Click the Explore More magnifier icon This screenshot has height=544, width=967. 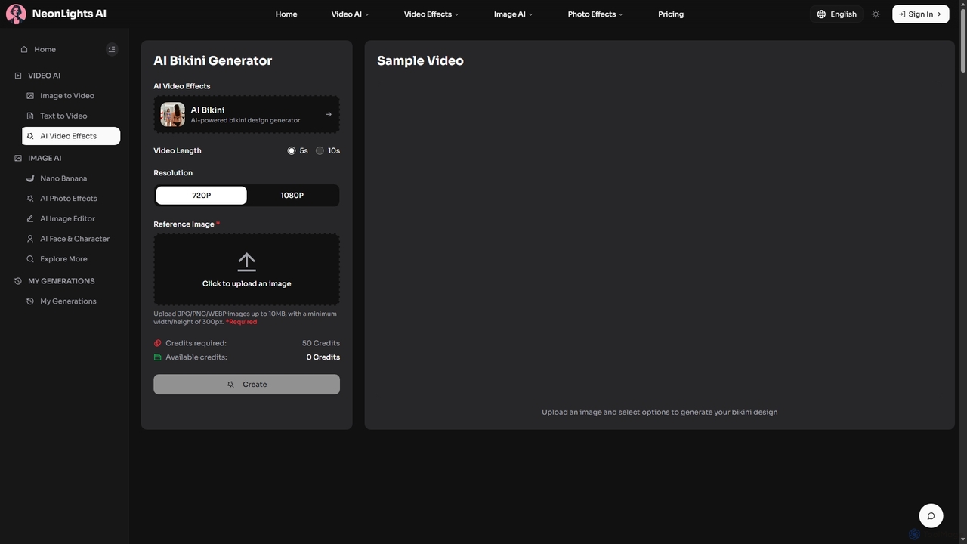[x=30, y=259]
